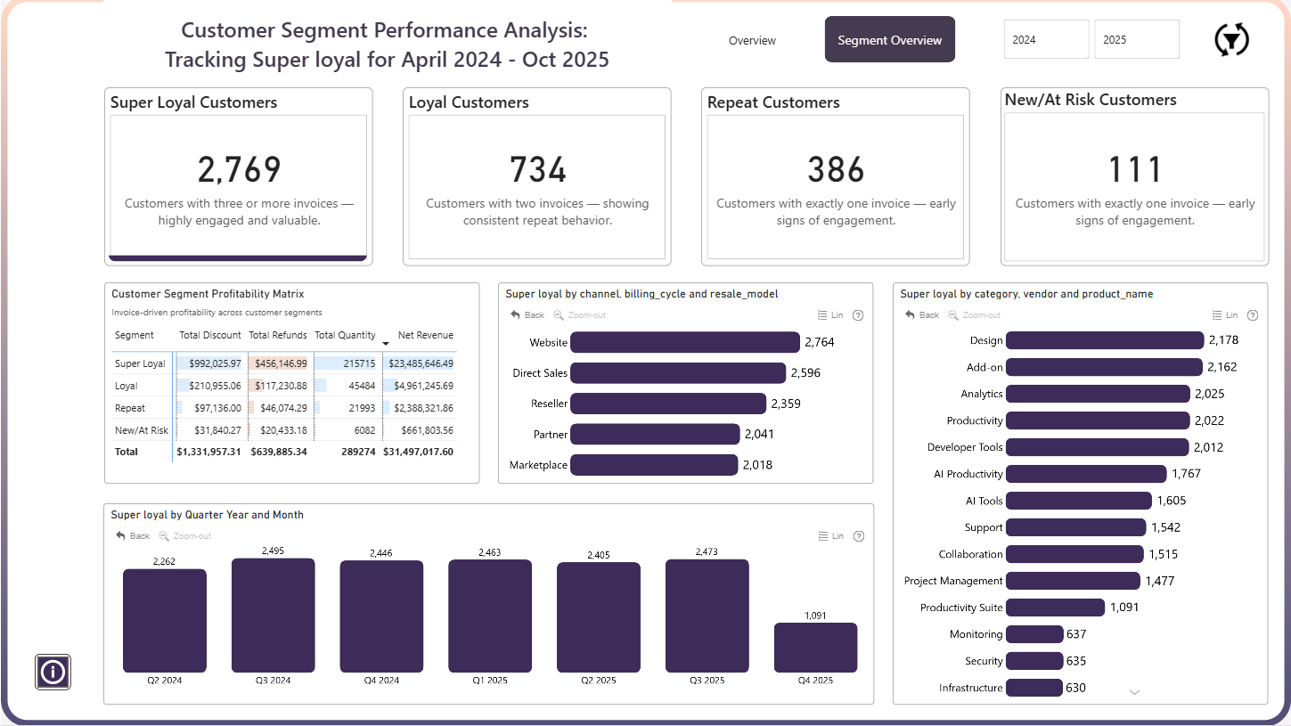
Task: Select the Loyal Customers card
Action: coord(537,176)
